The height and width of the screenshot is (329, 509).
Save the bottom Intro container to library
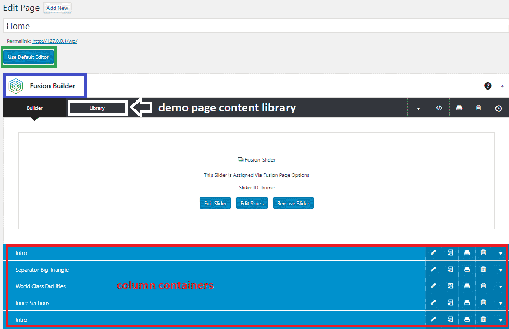coord(467,319)
